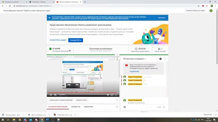Image resolution: width=218 pixels, height=122 pixels.
Task: Open the preview player settings gear
Action: click(108, 95)
